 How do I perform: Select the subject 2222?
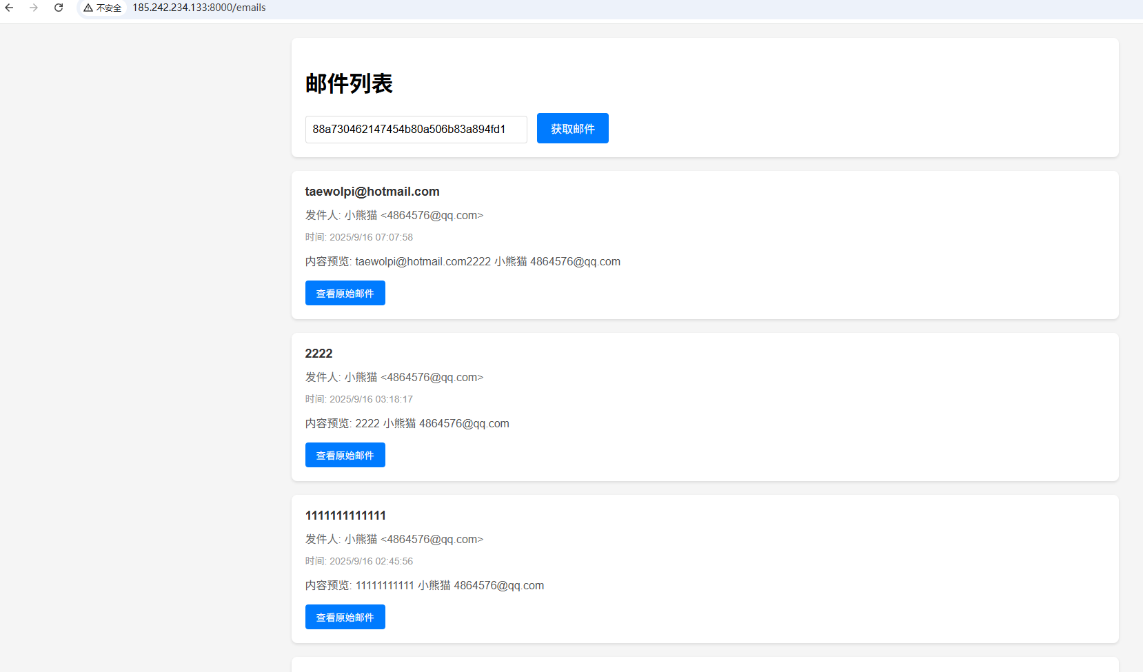318,353
